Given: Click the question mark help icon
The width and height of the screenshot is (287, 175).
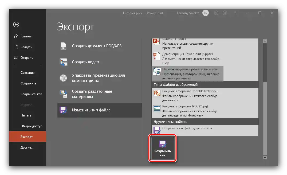Looking at the screenshot, I should click(235, 13).
